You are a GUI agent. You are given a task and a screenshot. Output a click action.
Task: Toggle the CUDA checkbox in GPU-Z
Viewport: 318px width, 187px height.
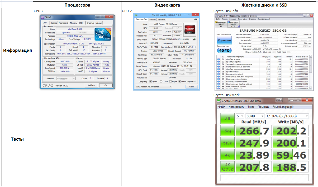pyautogui.click(x=161, y=82)
